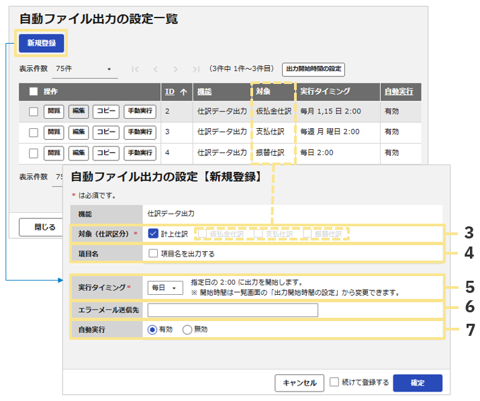Click the 確定 button
This screenshot has width=480, height=401.
[418, 383]
